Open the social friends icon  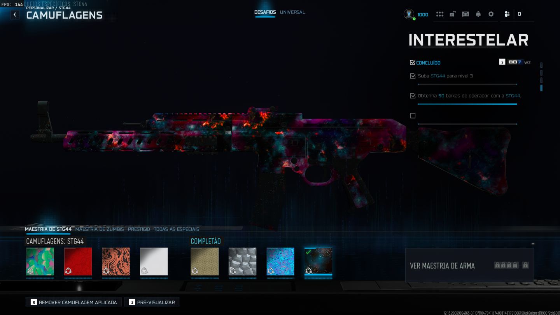click(x=507, y=14)
